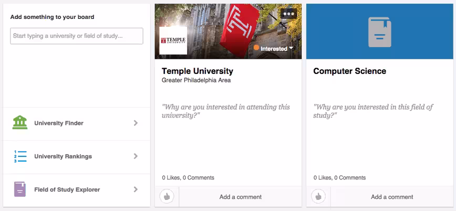Click the green University Finder building icon

20,122
